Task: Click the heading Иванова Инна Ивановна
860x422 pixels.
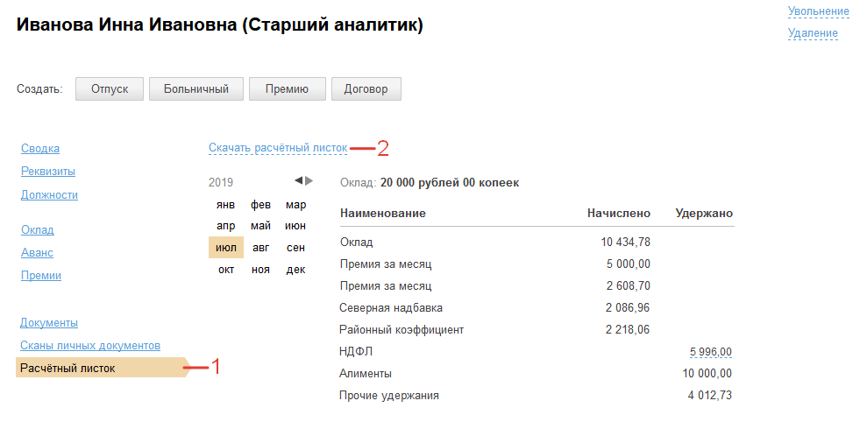Action: 125,25
